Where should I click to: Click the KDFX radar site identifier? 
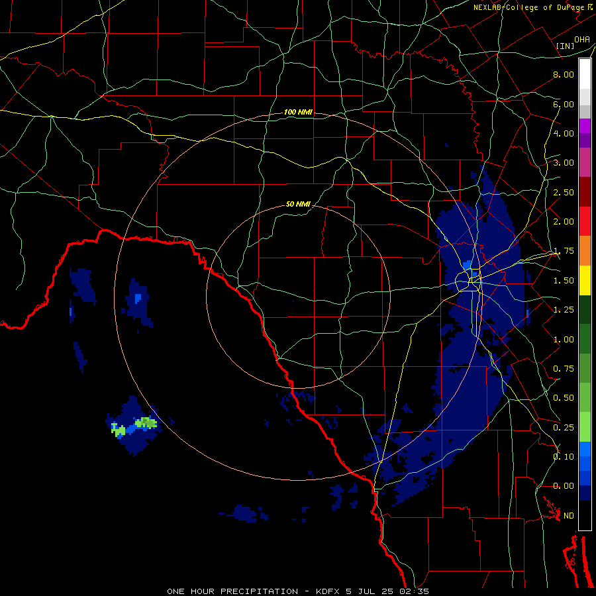pos(328,591)
